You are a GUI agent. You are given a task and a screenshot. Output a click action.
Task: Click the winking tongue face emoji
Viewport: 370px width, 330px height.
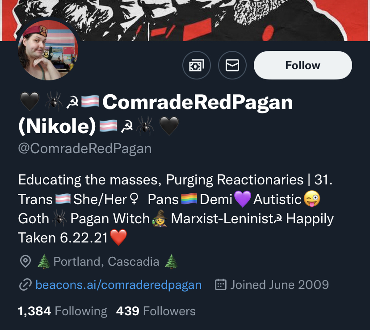pyautogui.click(x=312, y=199)
